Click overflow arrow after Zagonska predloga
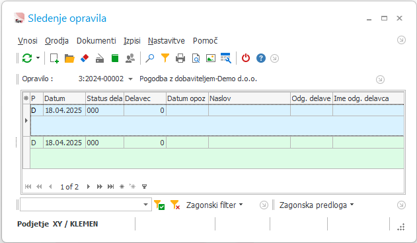 pos(401,205)
